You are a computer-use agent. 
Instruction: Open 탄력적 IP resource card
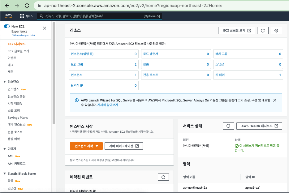(x=104, y=85)
